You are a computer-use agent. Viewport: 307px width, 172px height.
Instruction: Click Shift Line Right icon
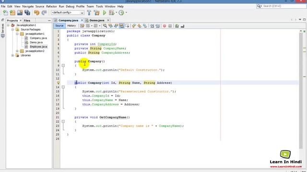(158, 26)
